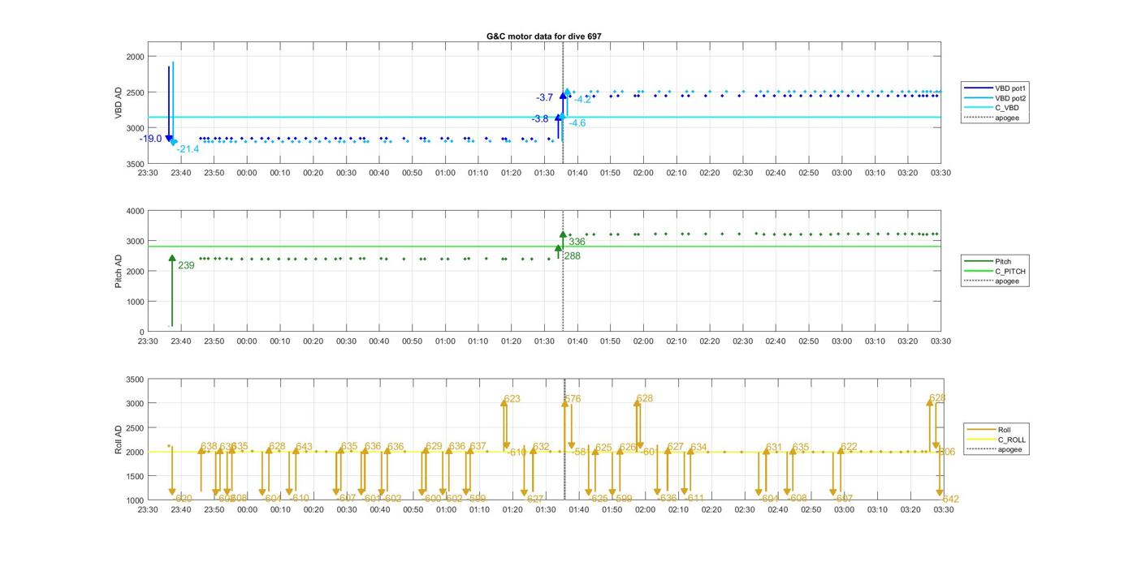This screenshot has height=562, width=1137.
Task: Click the '626' roll data label
Action: (628, 448)
